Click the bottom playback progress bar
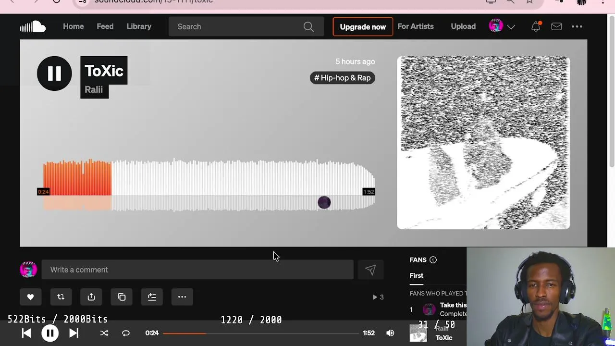 tap(261, 333)
